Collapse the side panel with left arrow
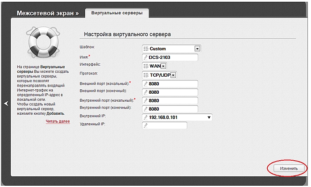 point(6,104)
